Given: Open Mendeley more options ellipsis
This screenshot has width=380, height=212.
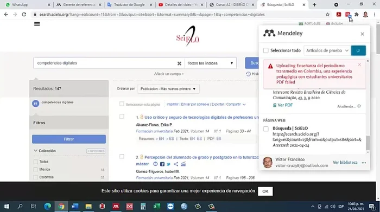Looking at the screenshot, I should point(364,163).
